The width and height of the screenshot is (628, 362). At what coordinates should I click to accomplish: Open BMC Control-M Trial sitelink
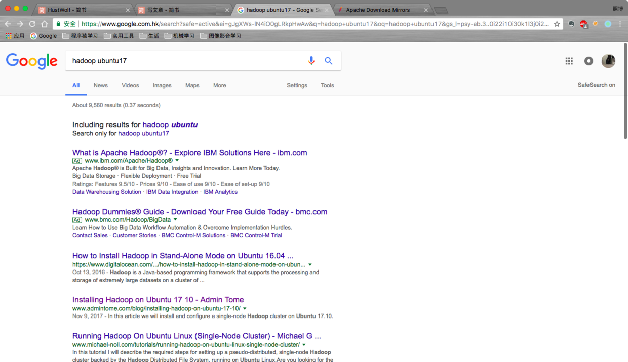click(x=256, y=235)
